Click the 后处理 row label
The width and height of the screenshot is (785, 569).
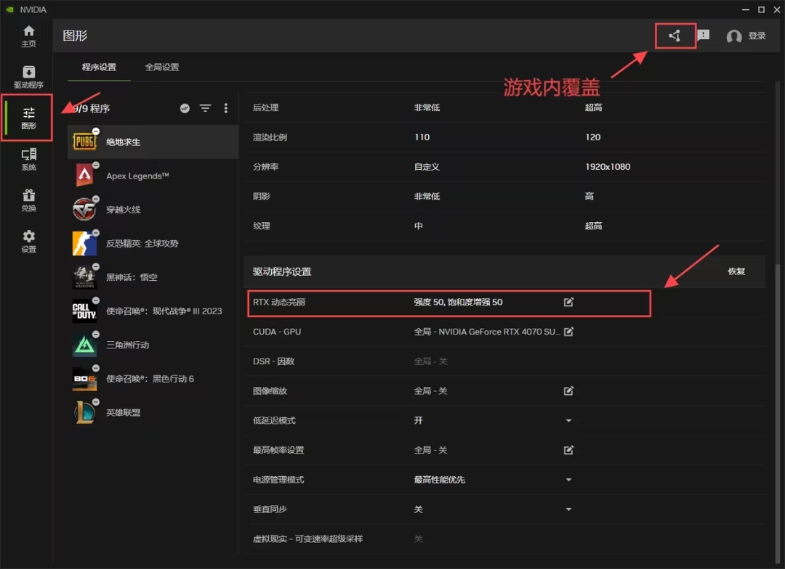[x=266, y=107]
